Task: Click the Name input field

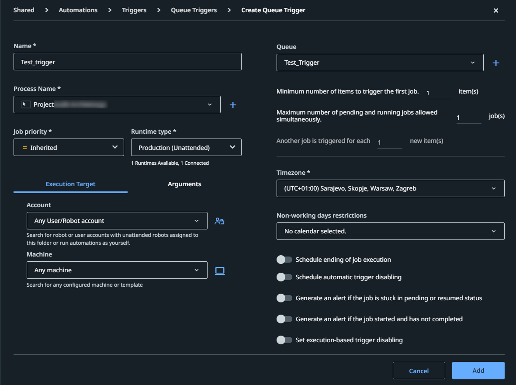Action: (x=127, y=62)
